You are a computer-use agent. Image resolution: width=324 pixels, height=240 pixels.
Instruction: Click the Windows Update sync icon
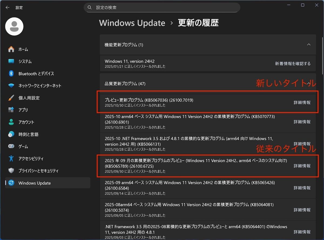pyautogui.click(x=11, y=183)
